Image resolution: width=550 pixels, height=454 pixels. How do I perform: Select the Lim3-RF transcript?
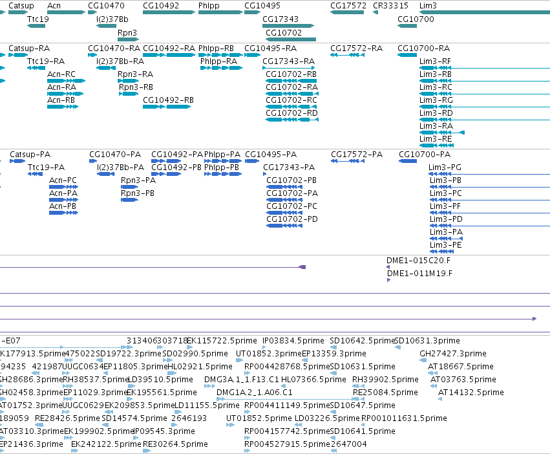485,68
